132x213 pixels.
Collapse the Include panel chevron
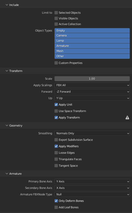point(7,5)
